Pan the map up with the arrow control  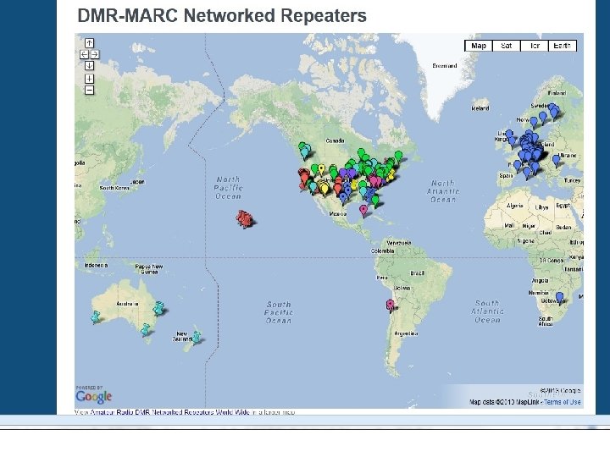(x=89, y=43)
